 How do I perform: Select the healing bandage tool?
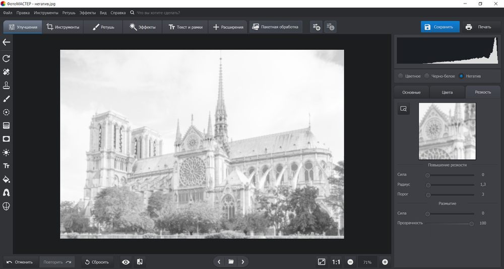tap(7, 72)
